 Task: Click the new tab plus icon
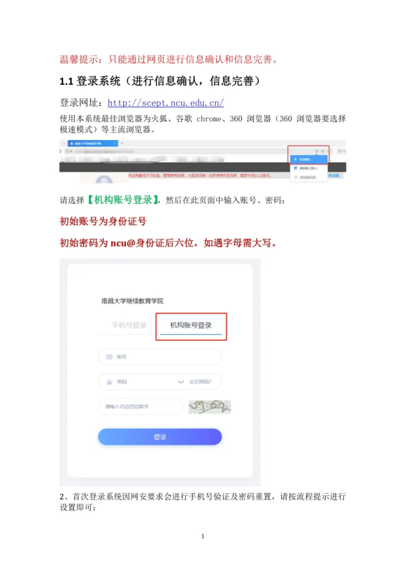[122, 144]
